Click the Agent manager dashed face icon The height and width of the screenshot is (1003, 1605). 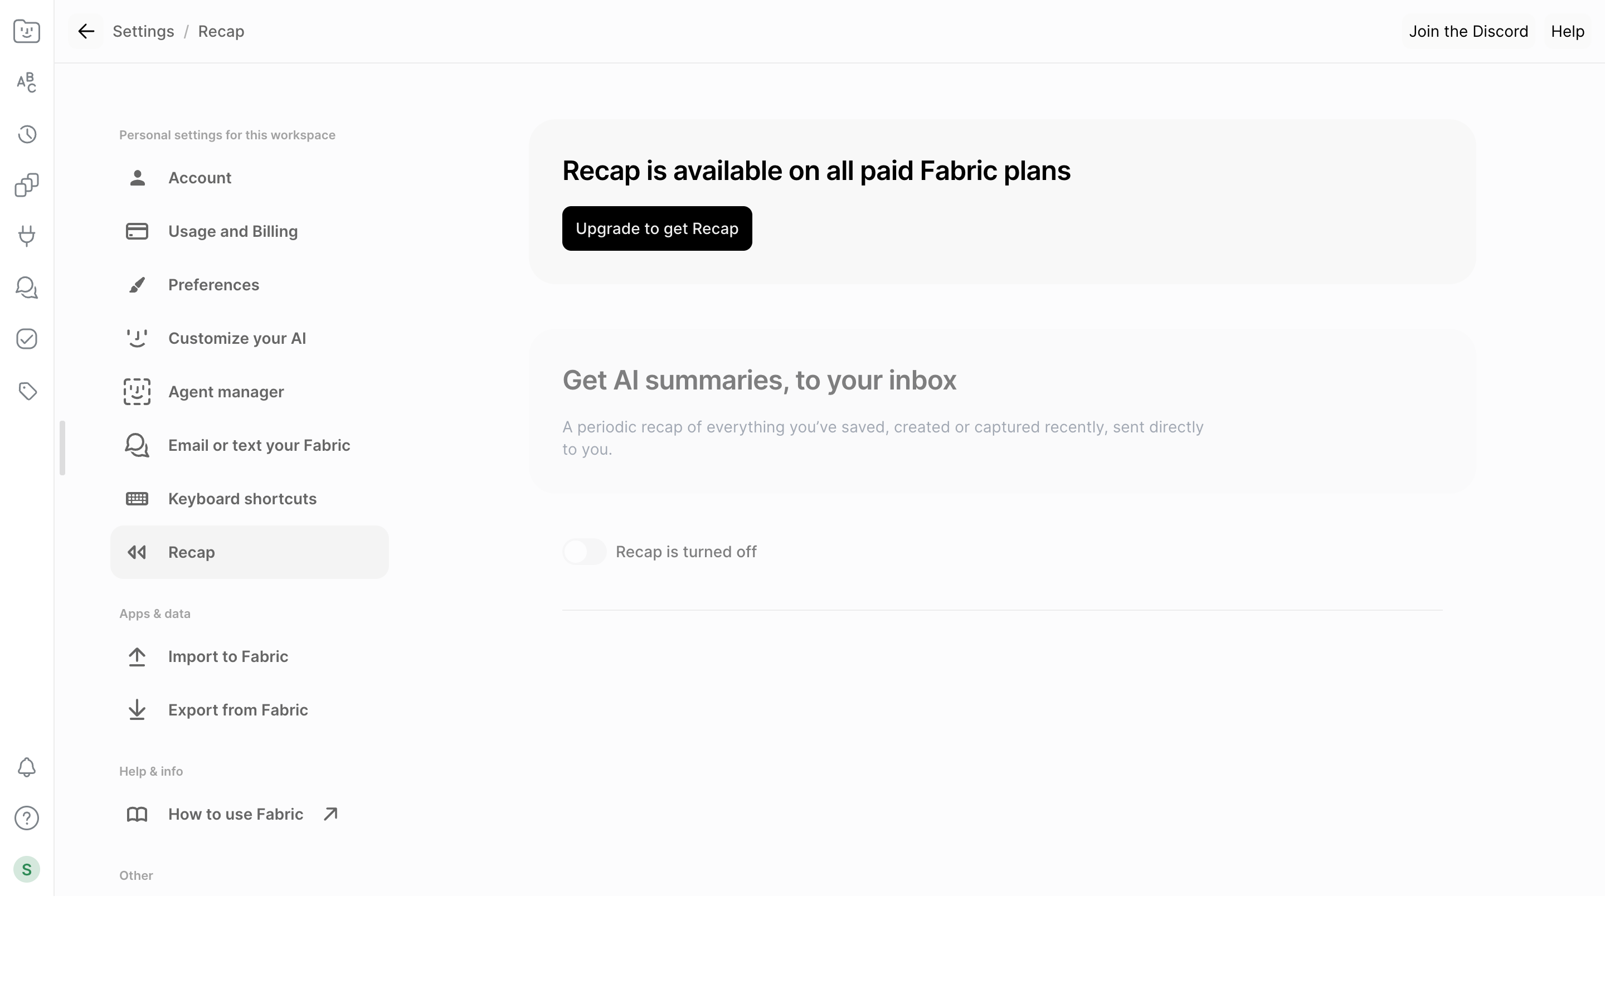tap(137, 391)
